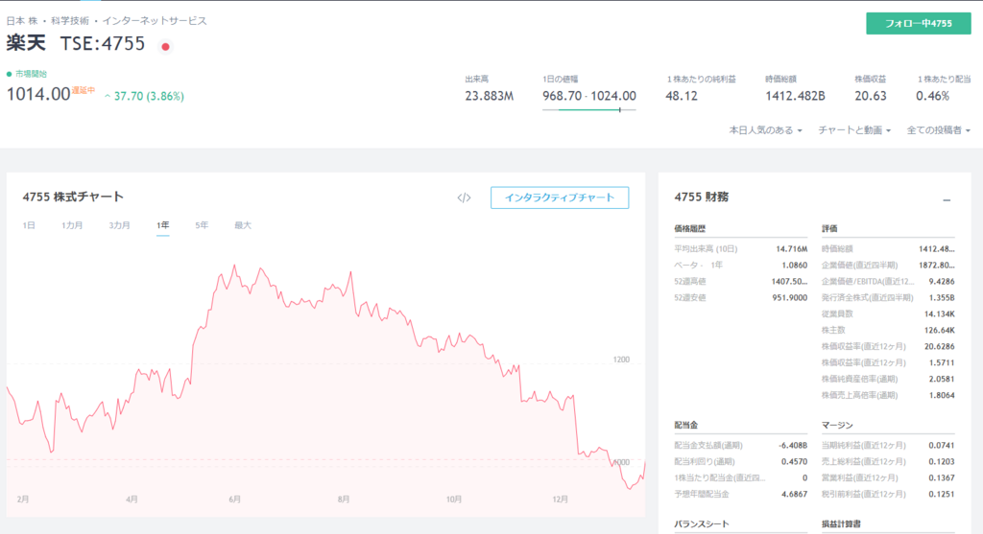
Task: Select the 1年 chart range tab
Action: pyautogui.click(x=163, y=225)
